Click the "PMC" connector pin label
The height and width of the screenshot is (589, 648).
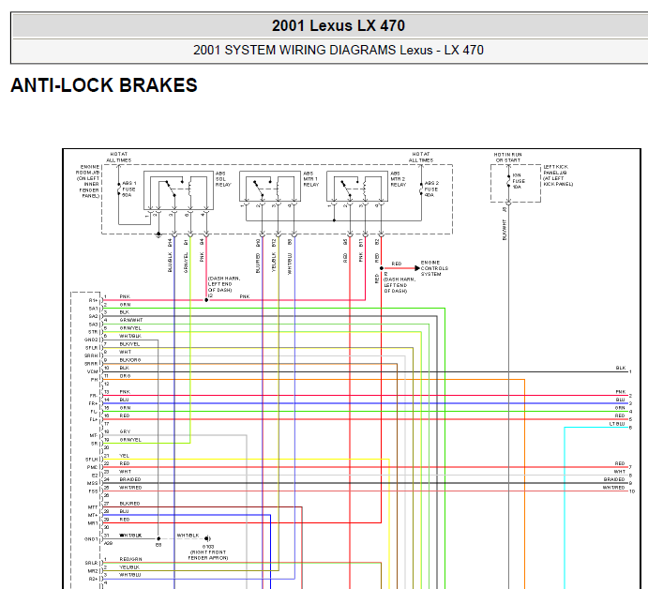93,467
